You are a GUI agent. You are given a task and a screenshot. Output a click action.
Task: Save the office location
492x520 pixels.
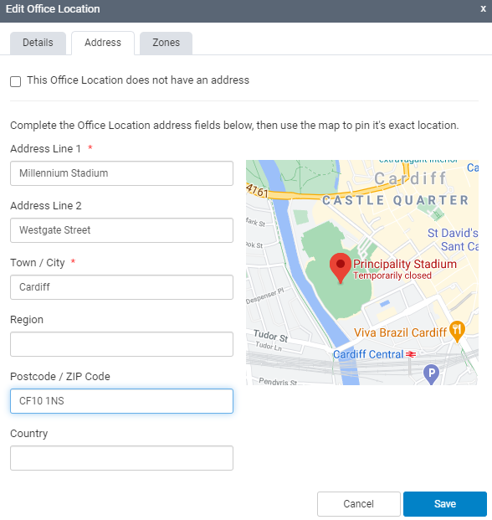tap(445, 504)
